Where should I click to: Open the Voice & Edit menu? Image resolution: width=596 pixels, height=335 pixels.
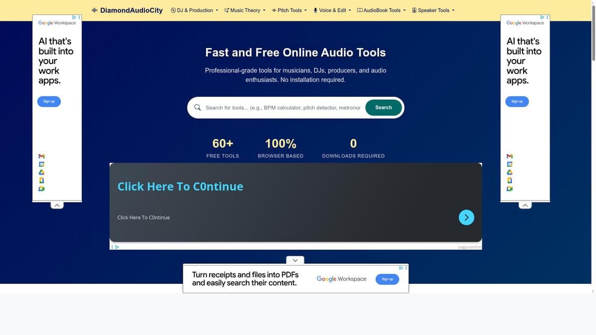[332, 10]
